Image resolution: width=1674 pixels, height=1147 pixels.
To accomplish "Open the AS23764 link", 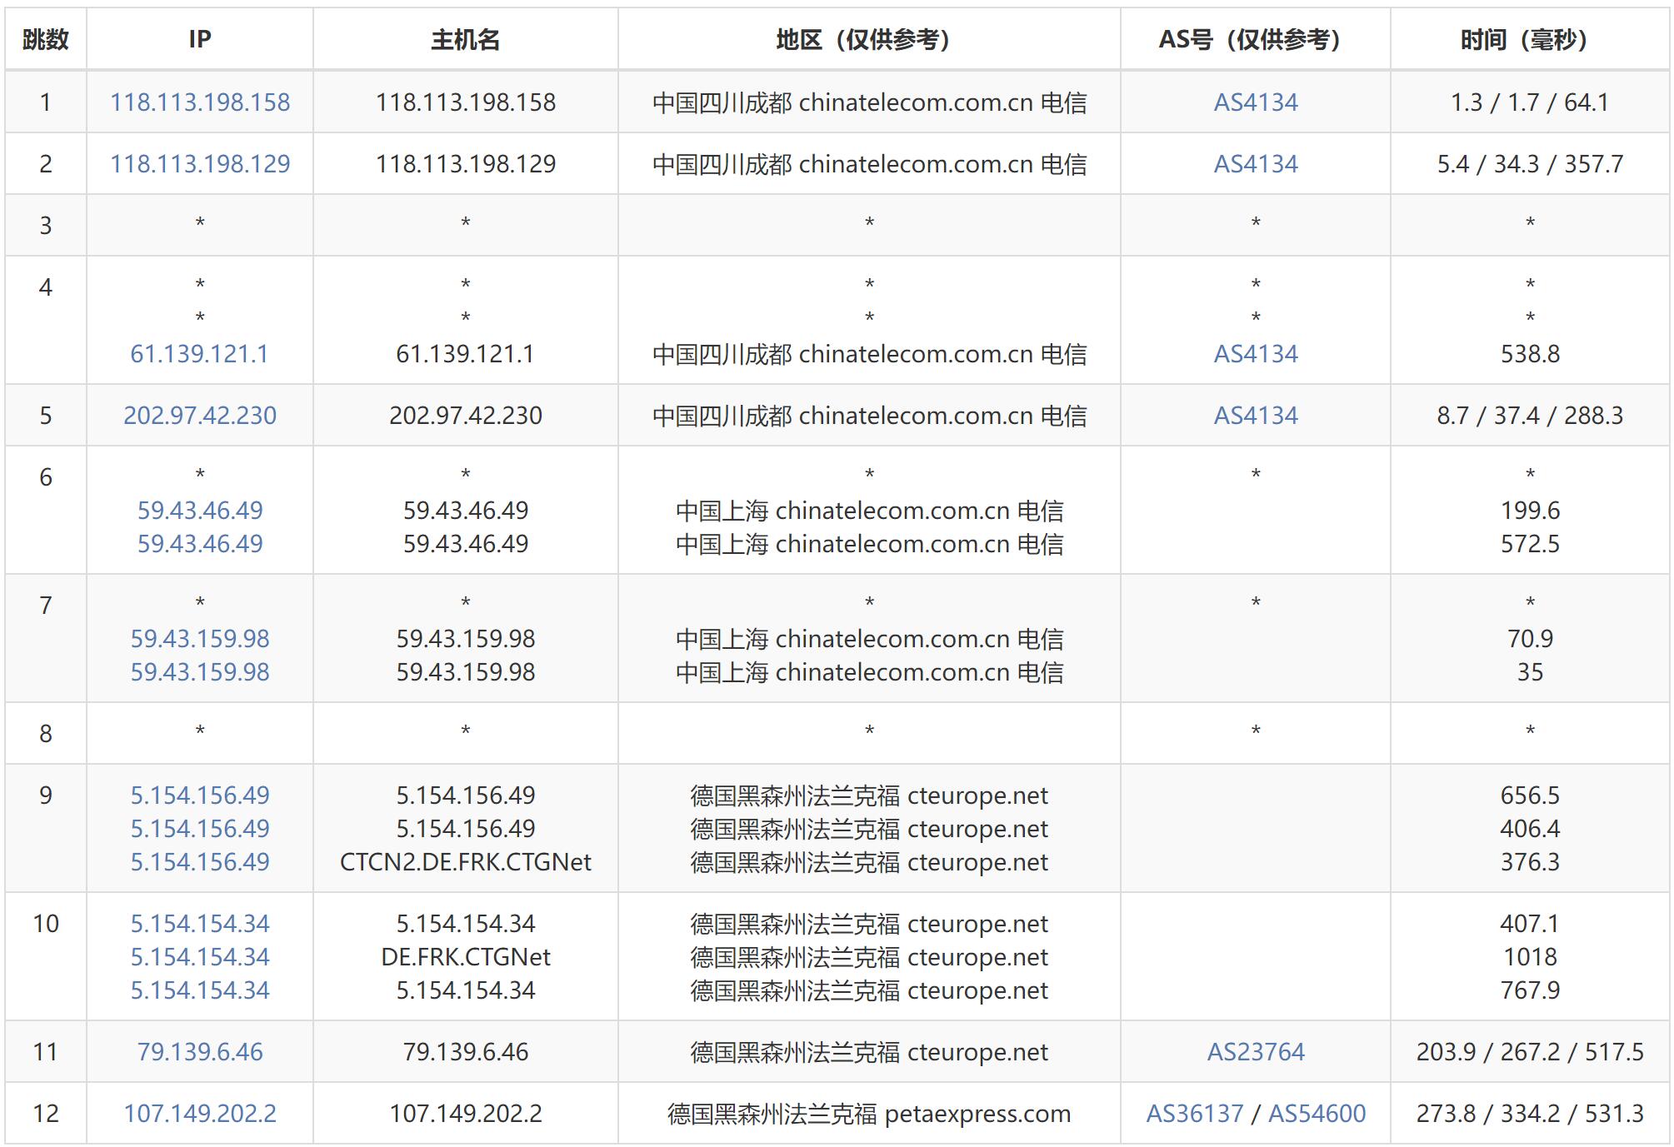I will [x=1256, y=1052].
